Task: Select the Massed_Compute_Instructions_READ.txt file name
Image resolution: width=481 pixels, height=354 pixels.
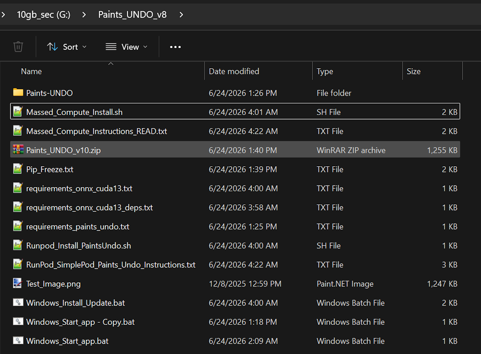Action: point(97,131)
